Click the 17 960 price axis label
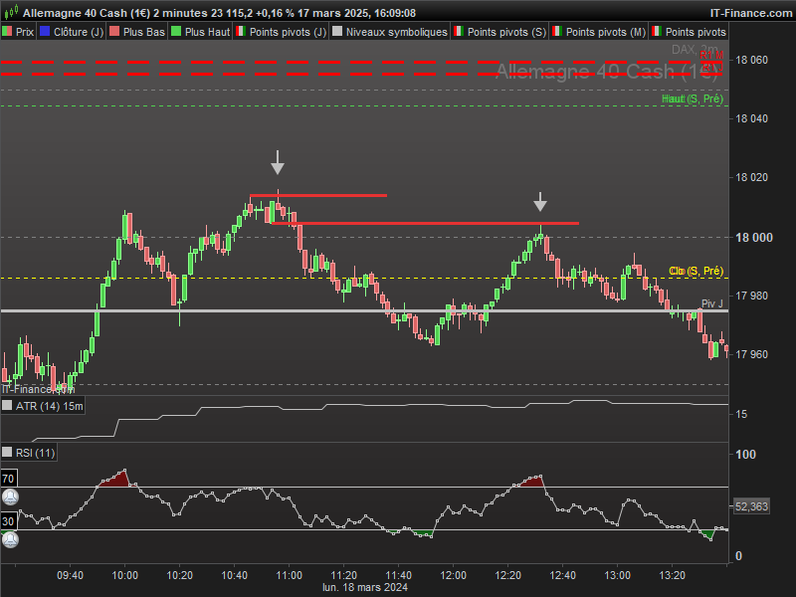This screenshot has width=796, height=597. pyautogui.click(x=751, y=354)
